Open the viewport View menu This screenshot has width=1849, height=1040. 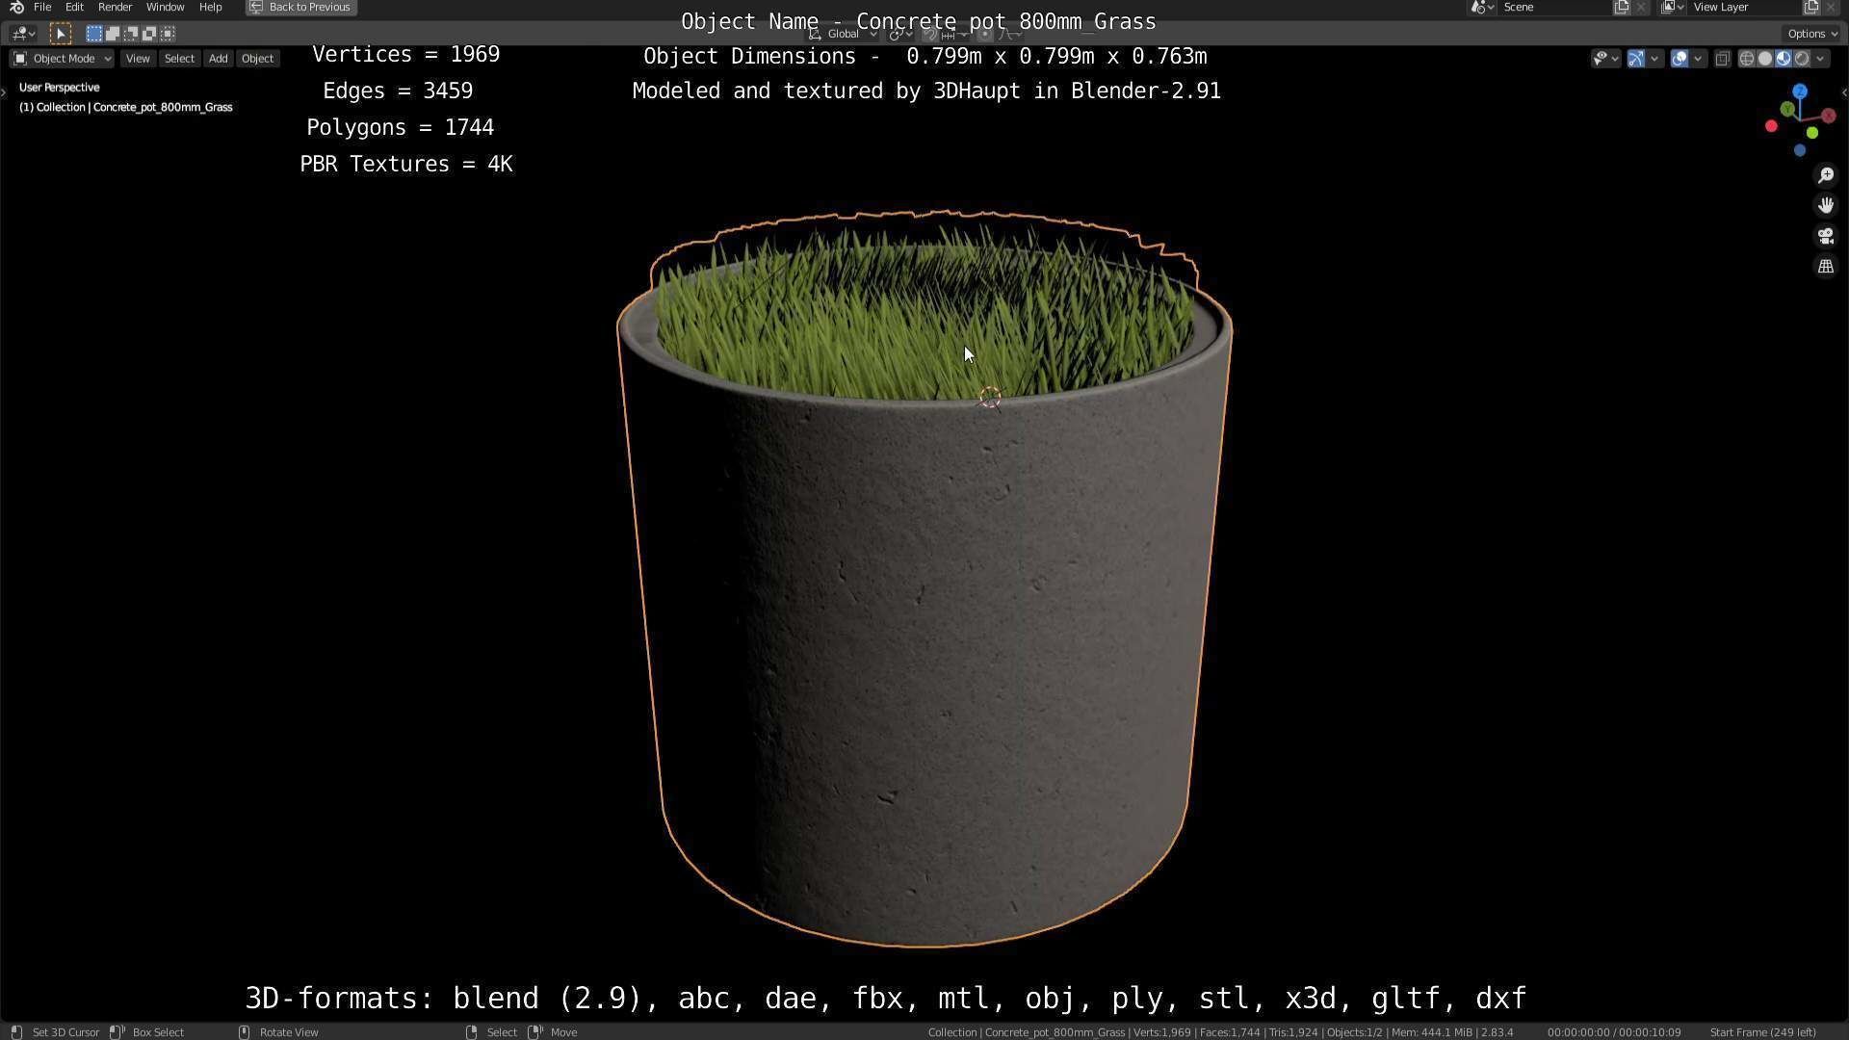138,59
